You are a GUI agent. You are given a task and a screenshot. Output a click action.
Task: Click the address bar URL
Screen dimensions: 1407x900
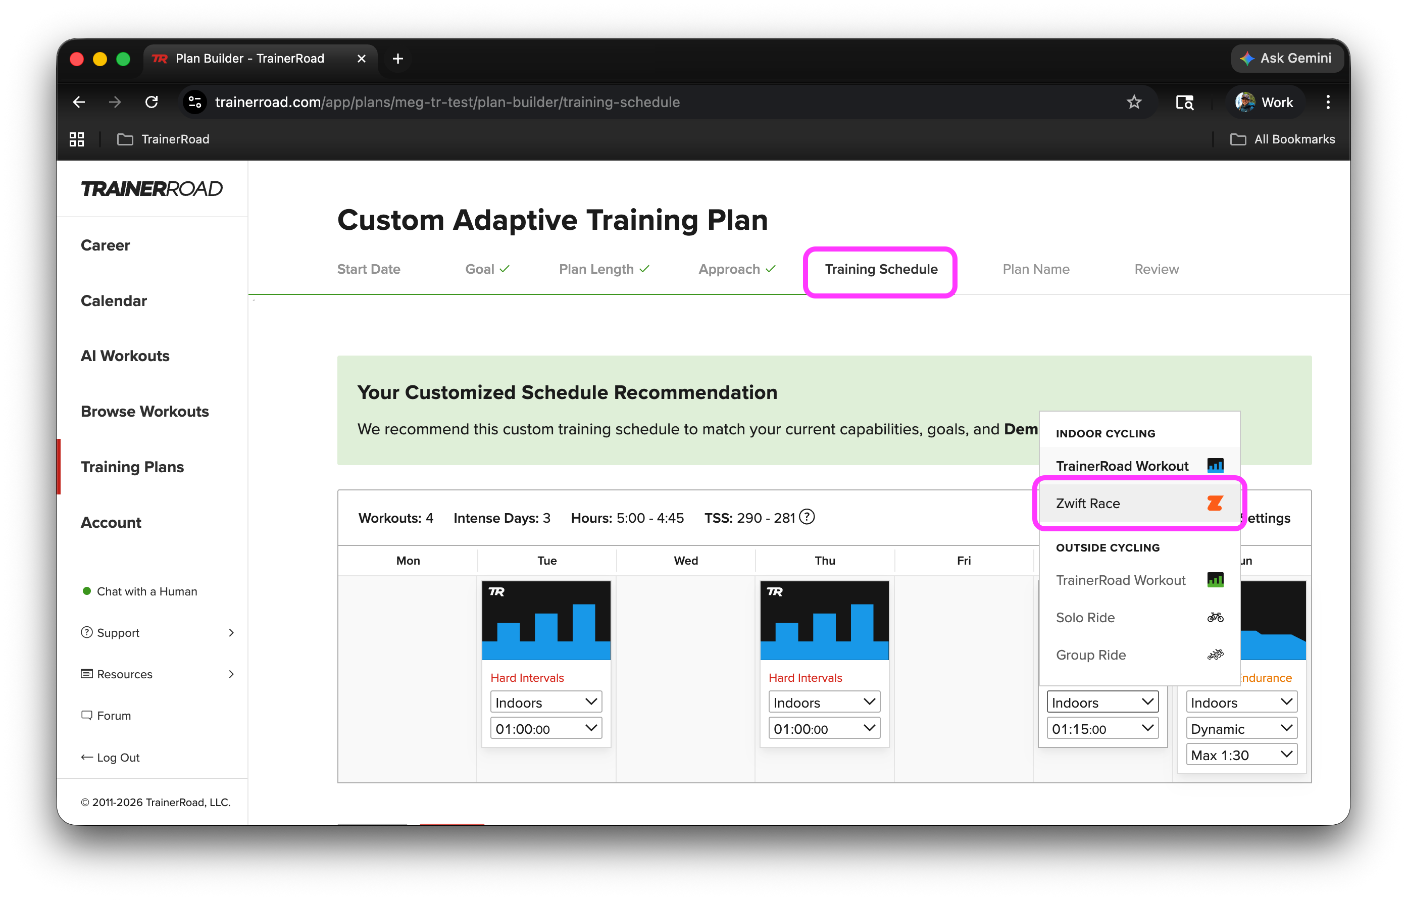tap(447, 102)
